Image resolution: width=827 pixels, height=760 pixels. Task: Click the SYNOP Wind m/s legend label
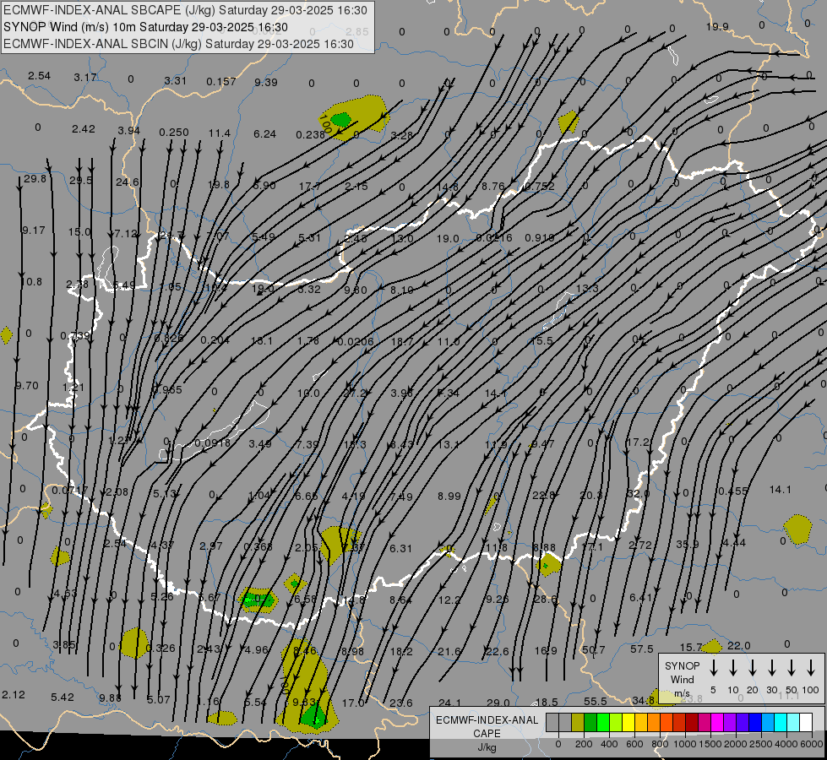pyautogui.click(x=682, y=679)
